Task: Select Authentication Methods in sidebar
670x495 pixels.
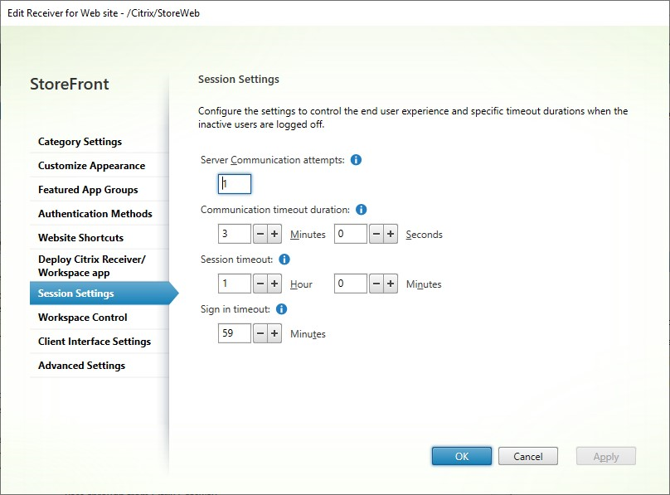Action: pyautogui.click(x=95, y=214)
